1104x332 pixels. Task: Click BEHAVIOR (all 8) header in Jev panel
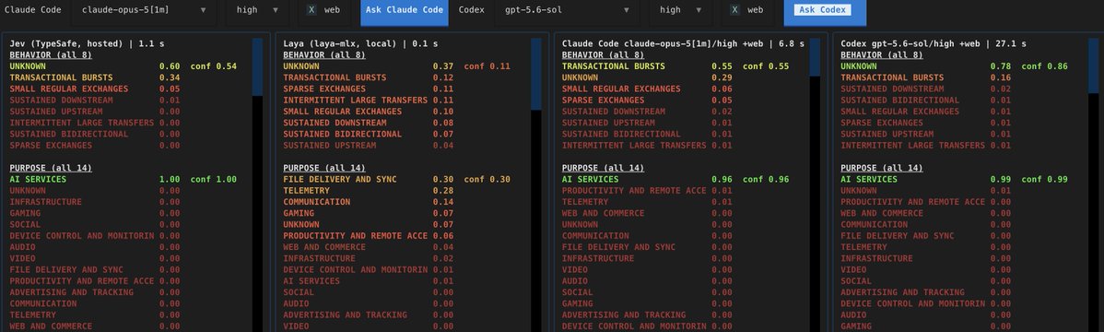click(51, 55)
